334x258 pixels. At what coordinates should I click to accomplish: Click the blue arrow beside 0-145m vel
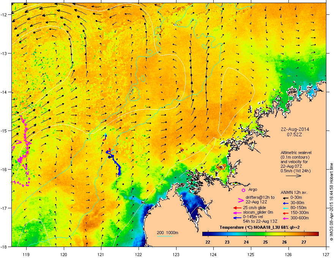click(237, 218)
